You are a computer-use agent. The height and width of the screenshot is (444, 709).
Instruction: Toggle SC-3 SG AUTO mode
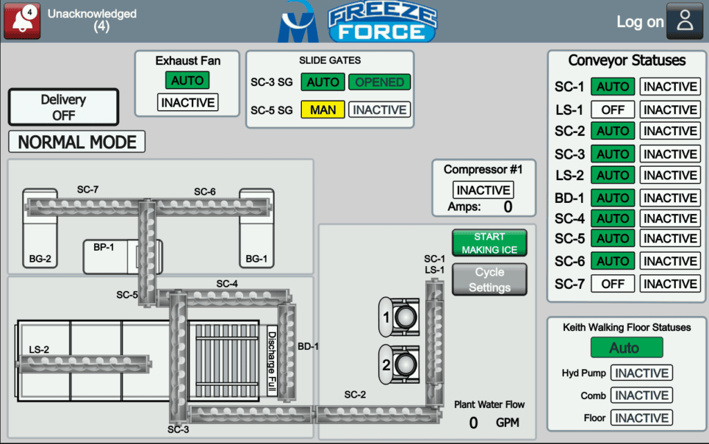(x=323, y=82)
